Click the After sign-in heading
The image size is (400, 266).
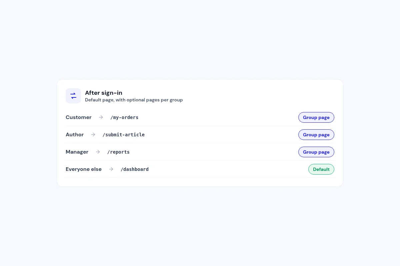pos(104,93)
